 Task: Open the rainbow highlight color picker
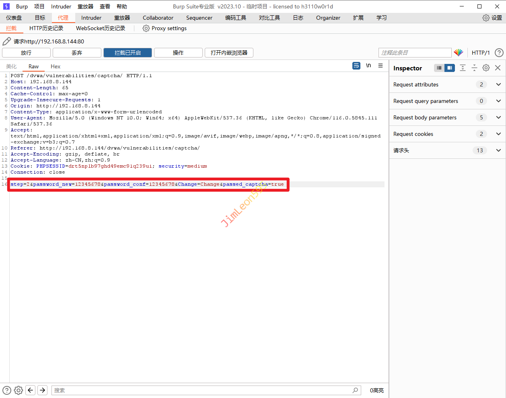point(459,53)
